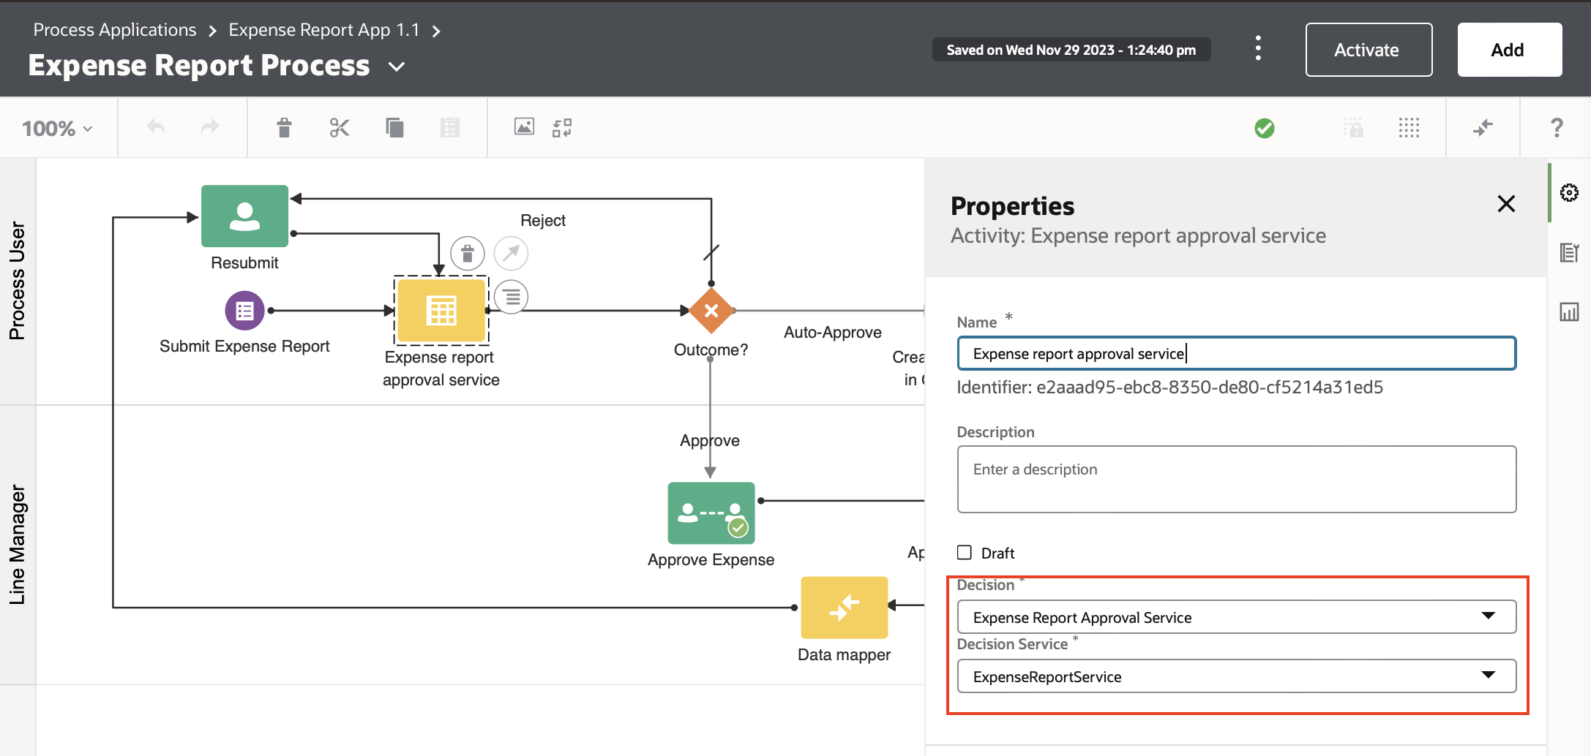Click the trash delete icon in the toolbar
The height and width of the screenshot is (756, 1591).
284,127
